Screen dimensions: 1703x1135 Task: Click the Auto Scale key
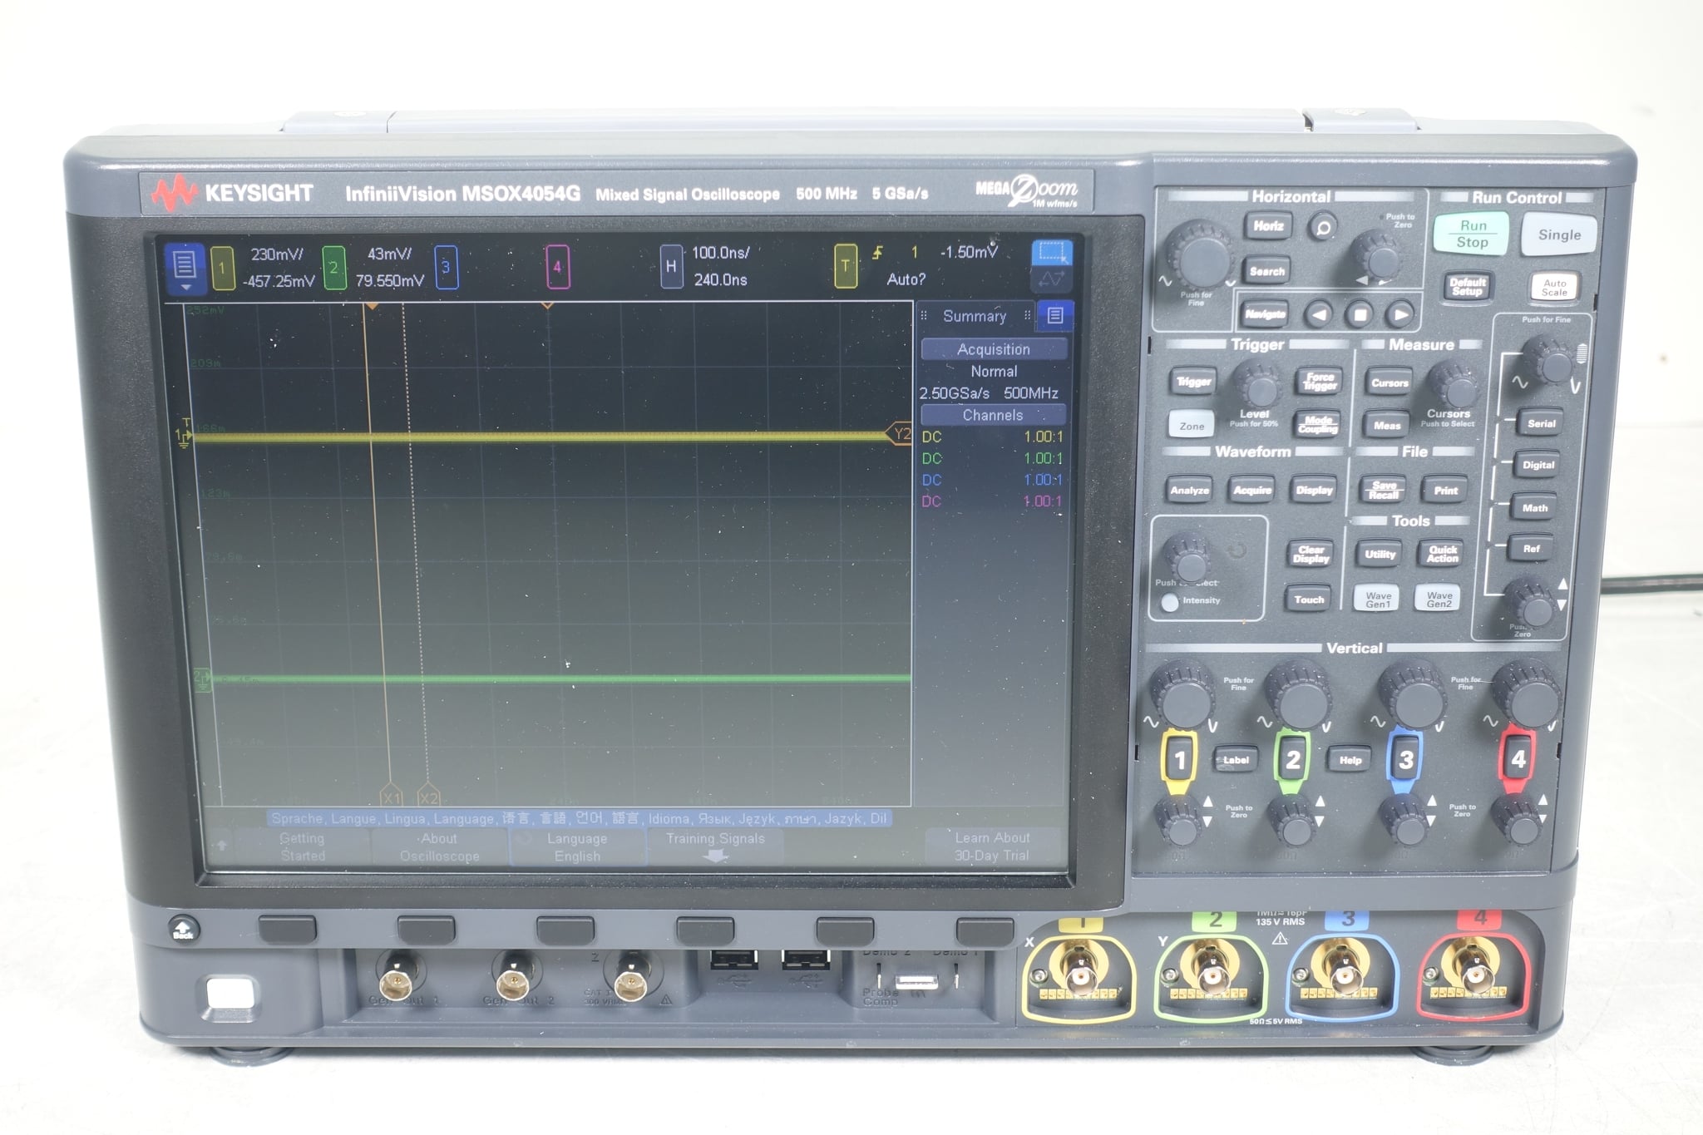[x=1554, y=288]
